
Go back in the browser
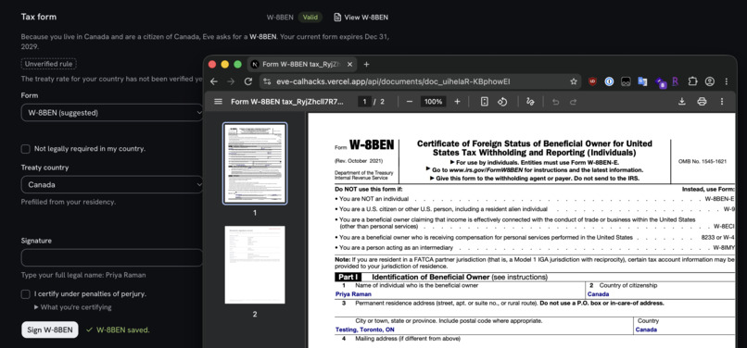tap(214, 81)
